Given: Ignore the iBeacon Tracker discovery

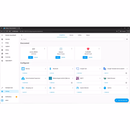Looking at the screenshot, I should click(63, 58).
